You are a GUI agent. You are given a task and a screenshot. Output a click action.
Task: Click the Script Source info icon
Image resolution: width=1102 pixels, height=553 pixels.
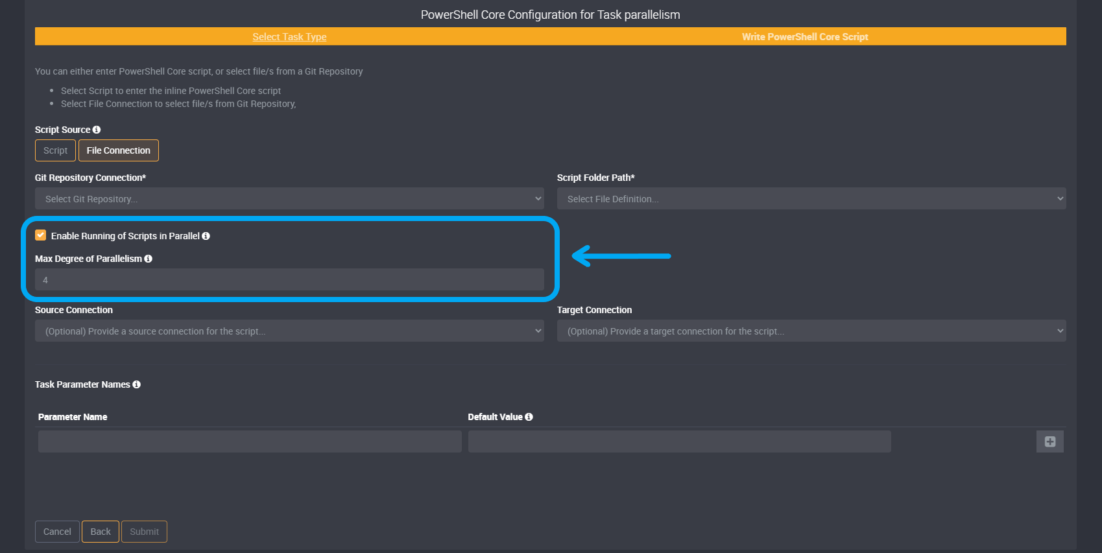click(x=97, y=130)
